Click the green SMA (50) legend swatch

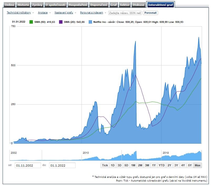[x=31, y=22]
